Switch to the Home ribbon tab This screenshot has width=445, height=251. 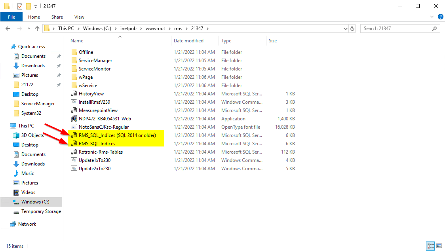pyautogui.click(x=34, y=17)
